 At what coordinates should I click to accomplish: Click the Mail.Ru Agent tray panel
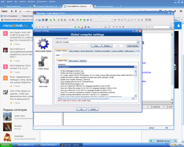tap(163, 140)
